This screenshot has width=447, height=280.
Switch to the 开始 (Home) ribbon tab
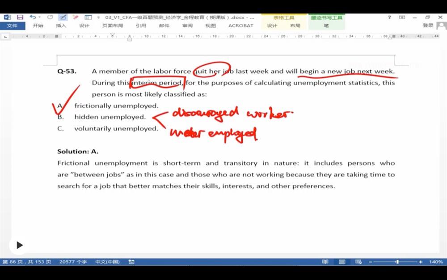point(38,25)
